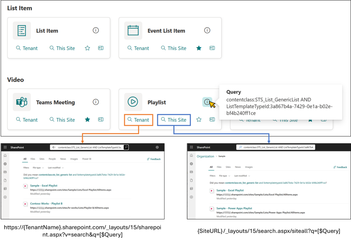Click home icon in left SharePoint sidebar

[x=5, y=155]
